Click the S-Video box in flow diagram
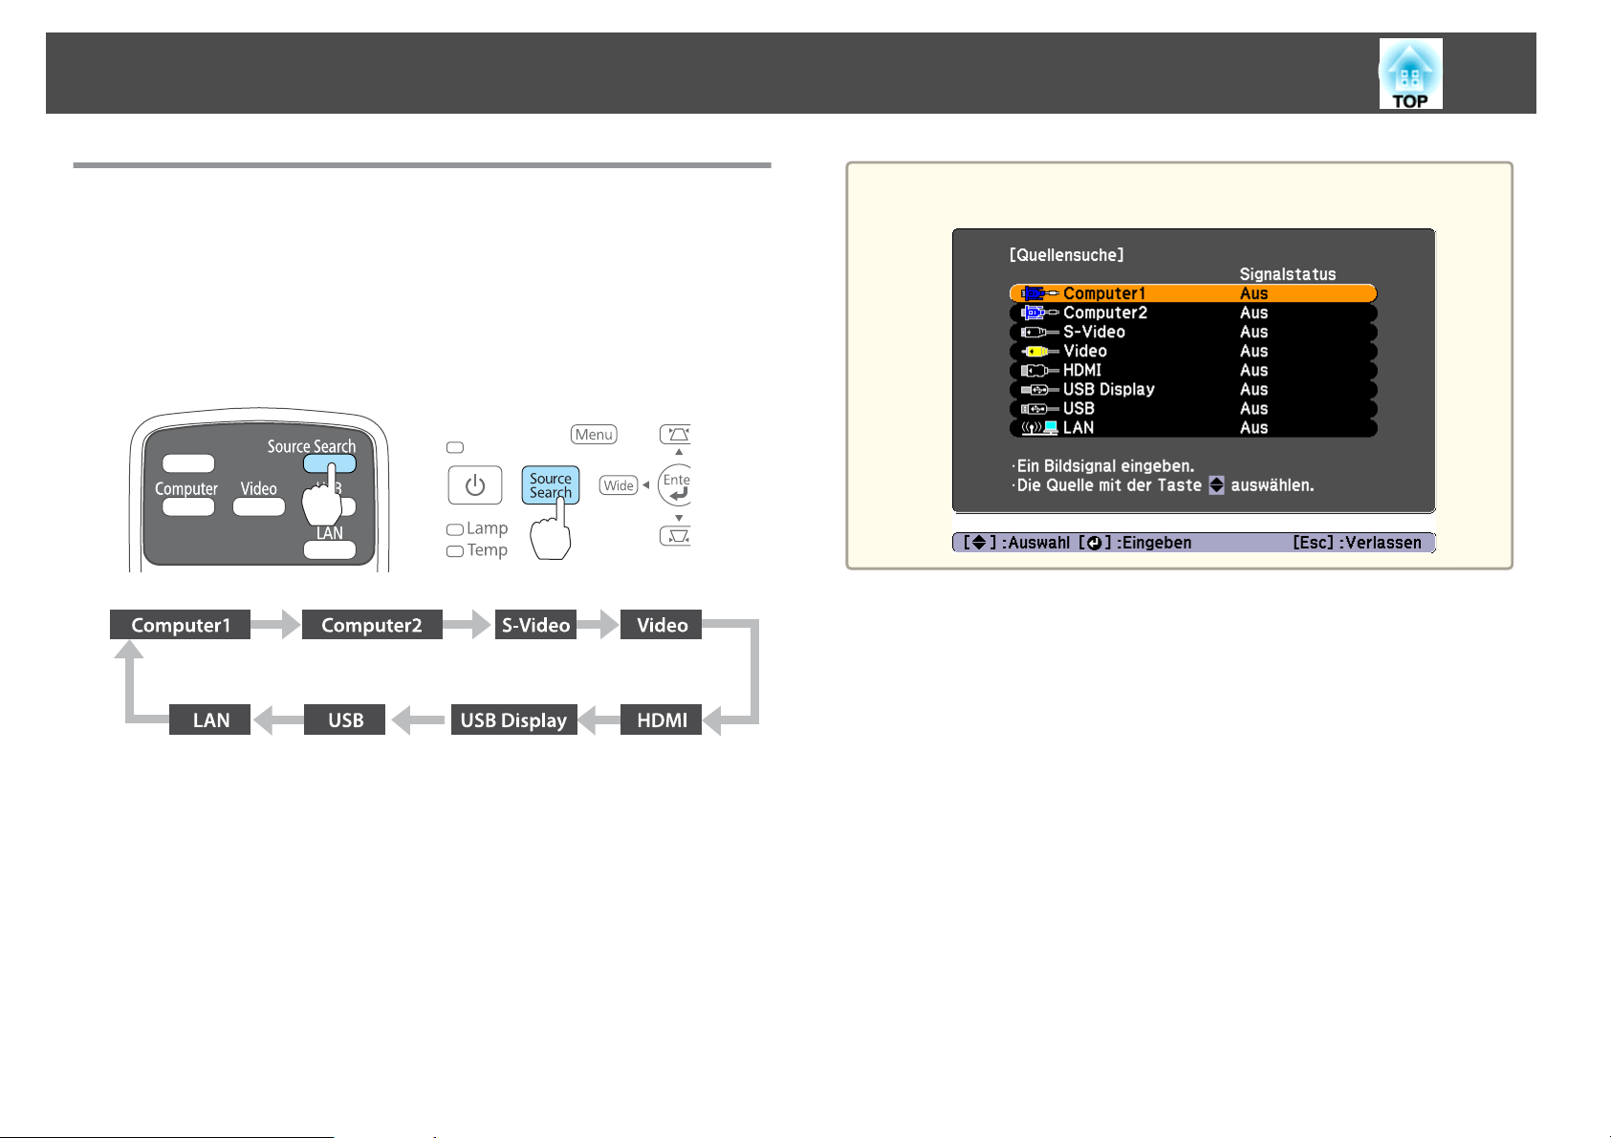The width and height of the screenshot is (1611, 1138). (x=535, y=625)
